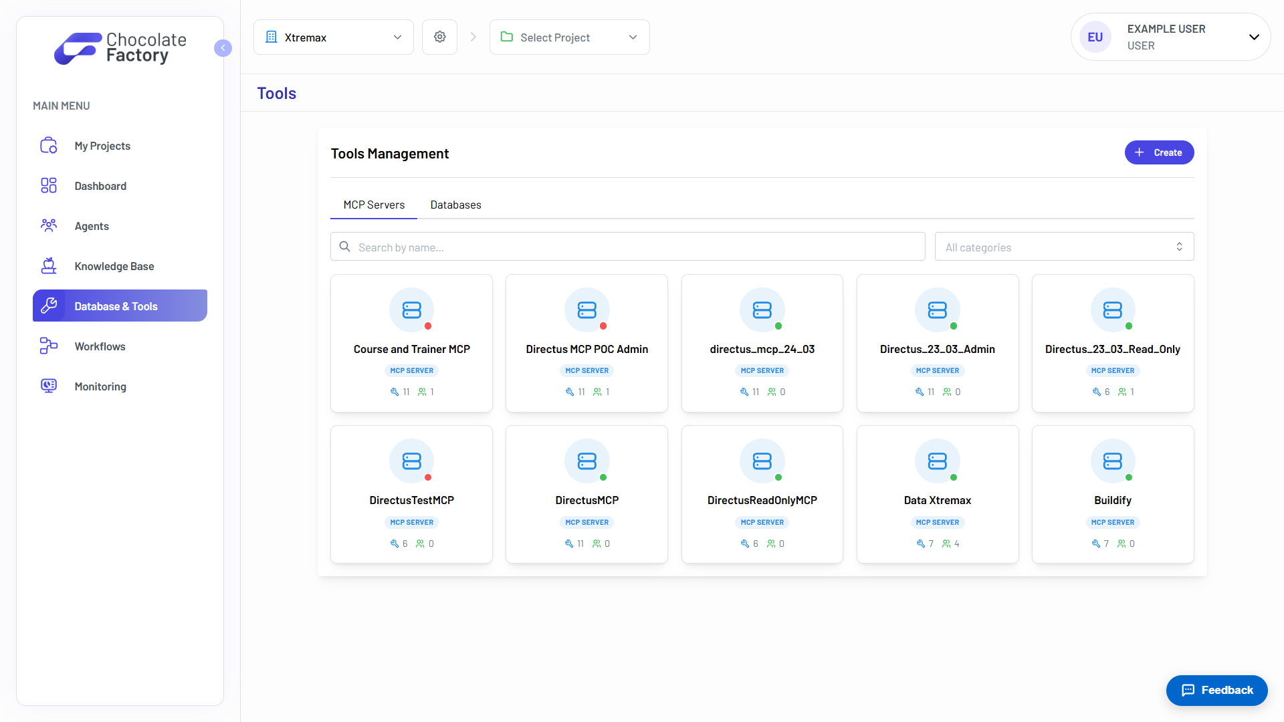Open the directus_mcp_24_03 card
This screenshot has width=1284, height=722.
(x=762, y=343)
